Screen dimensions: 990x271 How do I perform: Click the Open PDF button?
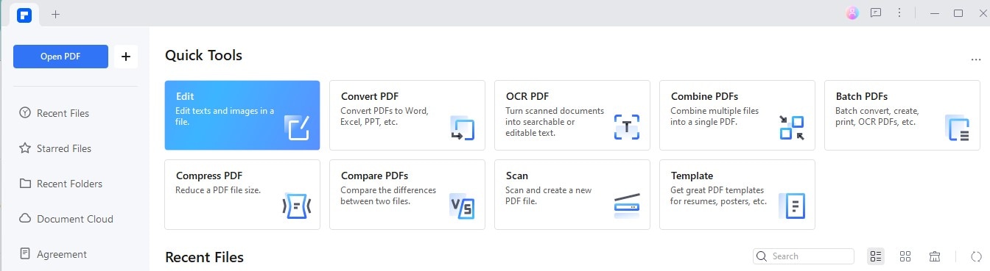(x=60, y=57)
